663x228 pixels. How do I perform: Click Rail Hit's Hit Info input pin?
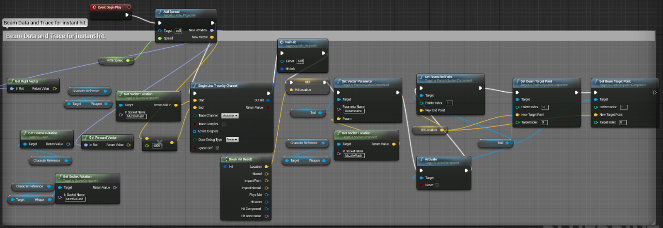pos(282,69)
